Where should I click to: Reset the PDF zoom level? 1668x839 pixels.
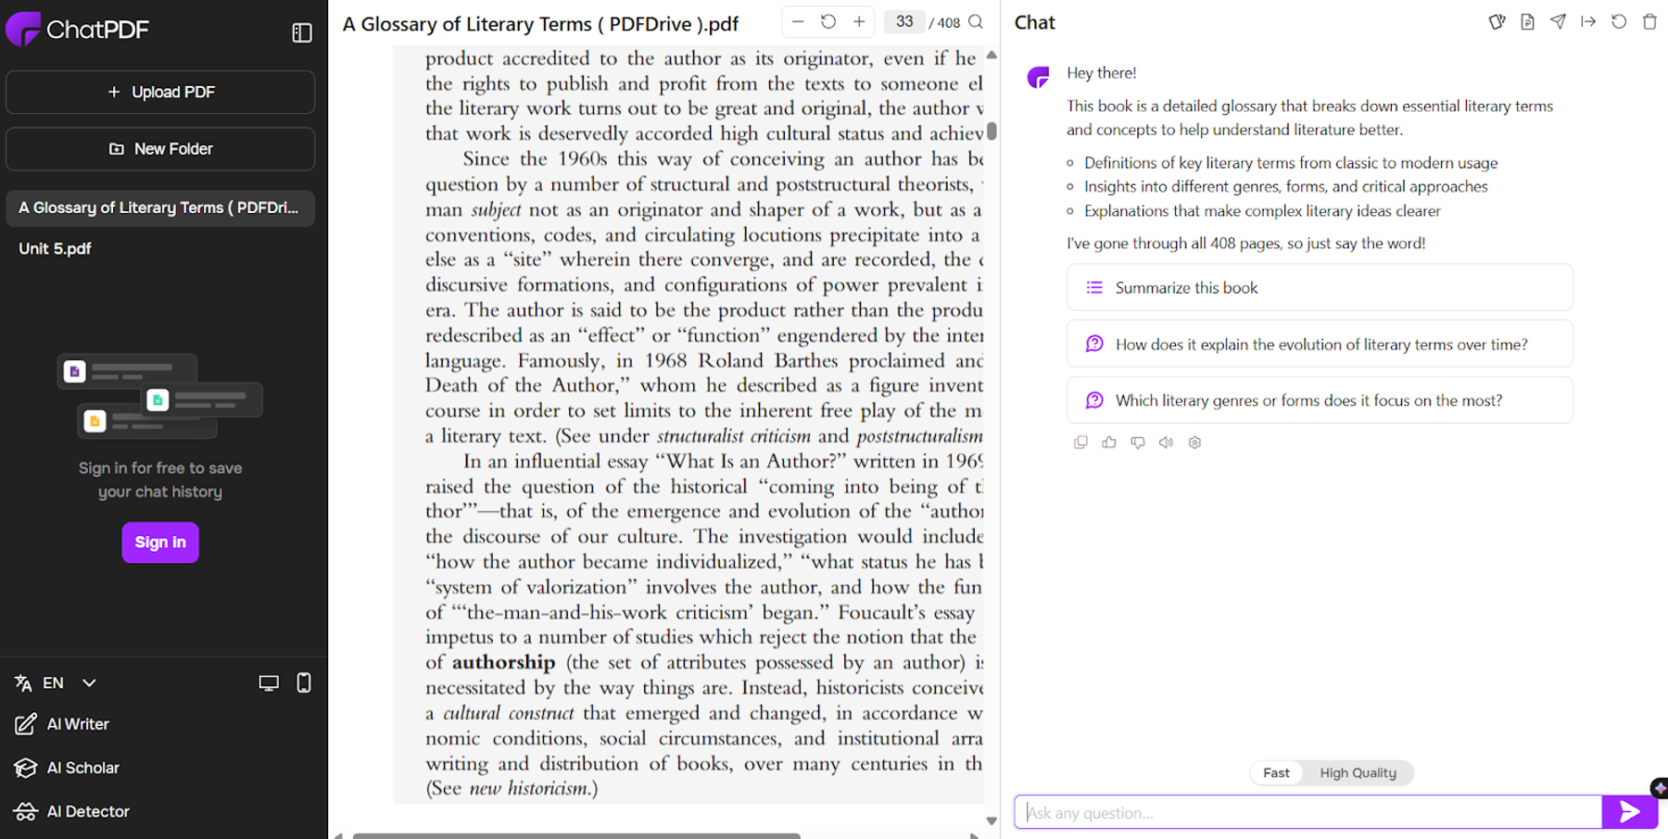[828, 21]
